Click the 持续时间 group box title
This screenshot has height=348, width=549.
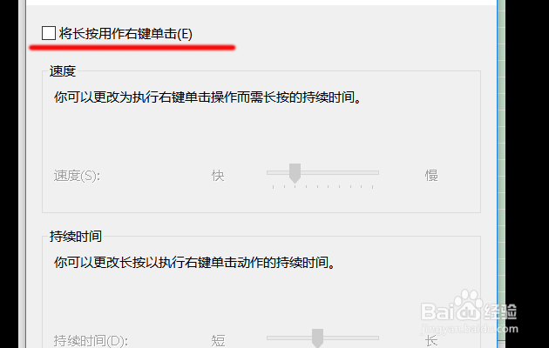(76, 237)
